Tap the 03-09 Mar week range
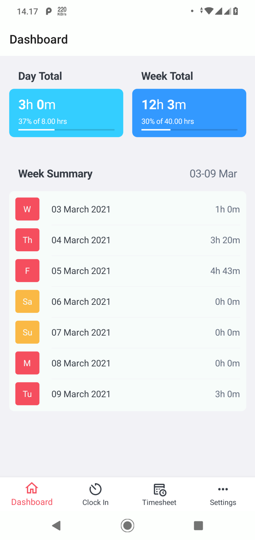The height and width of the screenshot is (540, 255). pos(213,174)
